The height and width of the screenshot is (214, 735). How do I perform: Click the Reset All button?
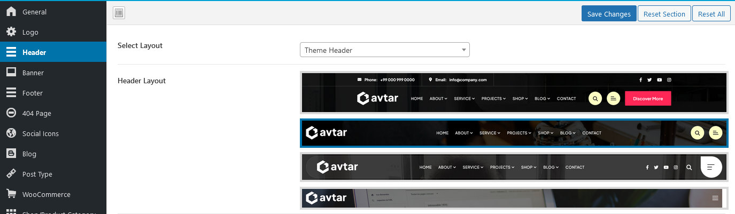pos(711,14)
